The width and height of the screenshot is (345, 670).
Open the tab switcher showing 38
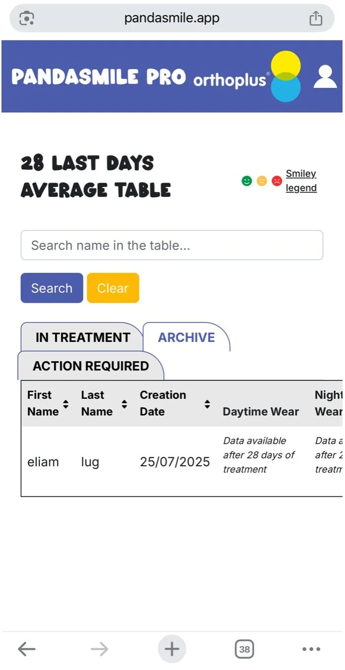pyautogui.click(x=244, y=649)
